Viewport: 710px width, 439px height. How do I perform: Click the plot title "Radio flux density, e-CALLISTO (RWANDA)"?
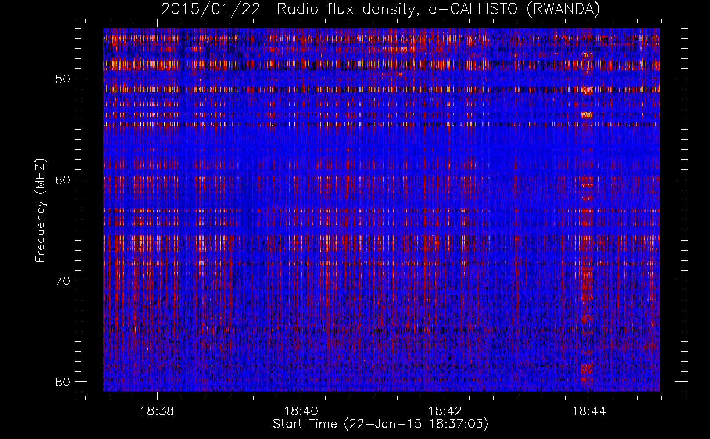click(x=438, y=9)
